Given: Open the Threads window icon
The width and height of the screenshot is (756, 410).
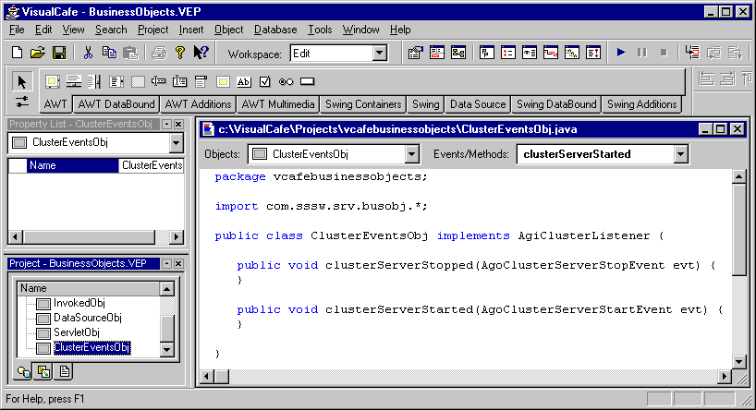Looking at the screenshot, I should click(x=572, y=53).
